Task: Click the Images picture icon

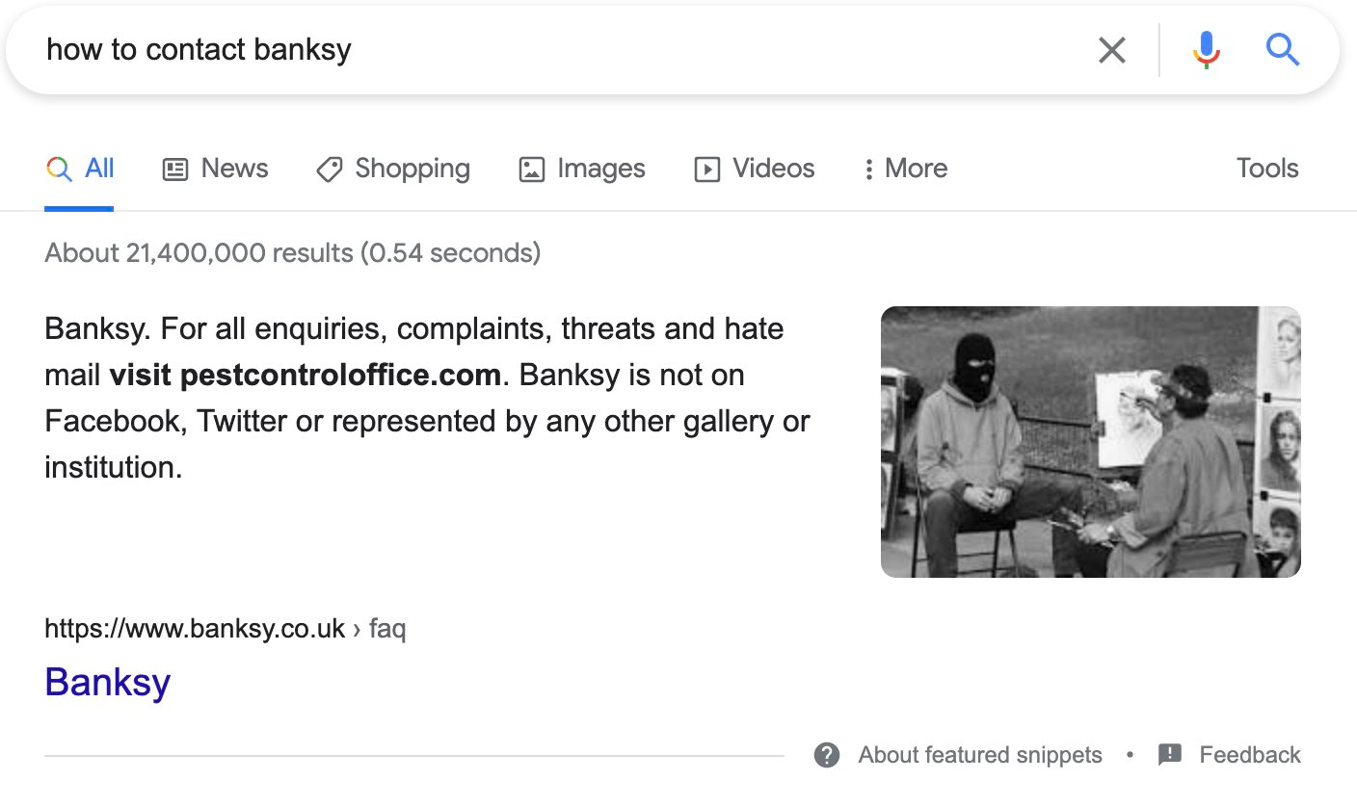Action: (x=532, y=169)
